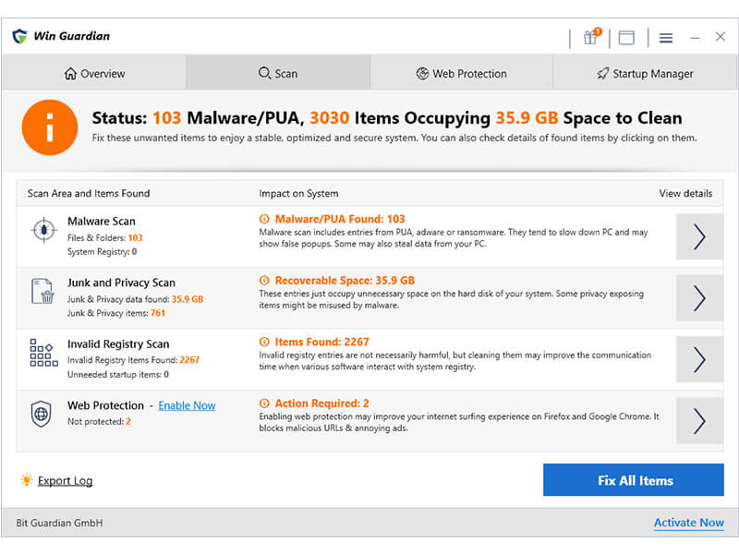
Task: Click the Activate Now link
Action: (688, 523)
